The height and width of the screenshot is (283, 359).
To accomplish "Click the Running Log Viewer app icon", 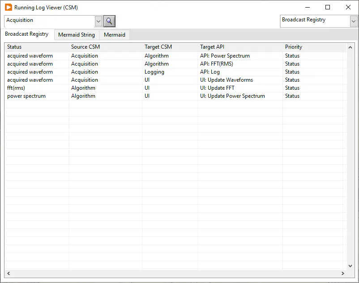I will tap(8, 7).
